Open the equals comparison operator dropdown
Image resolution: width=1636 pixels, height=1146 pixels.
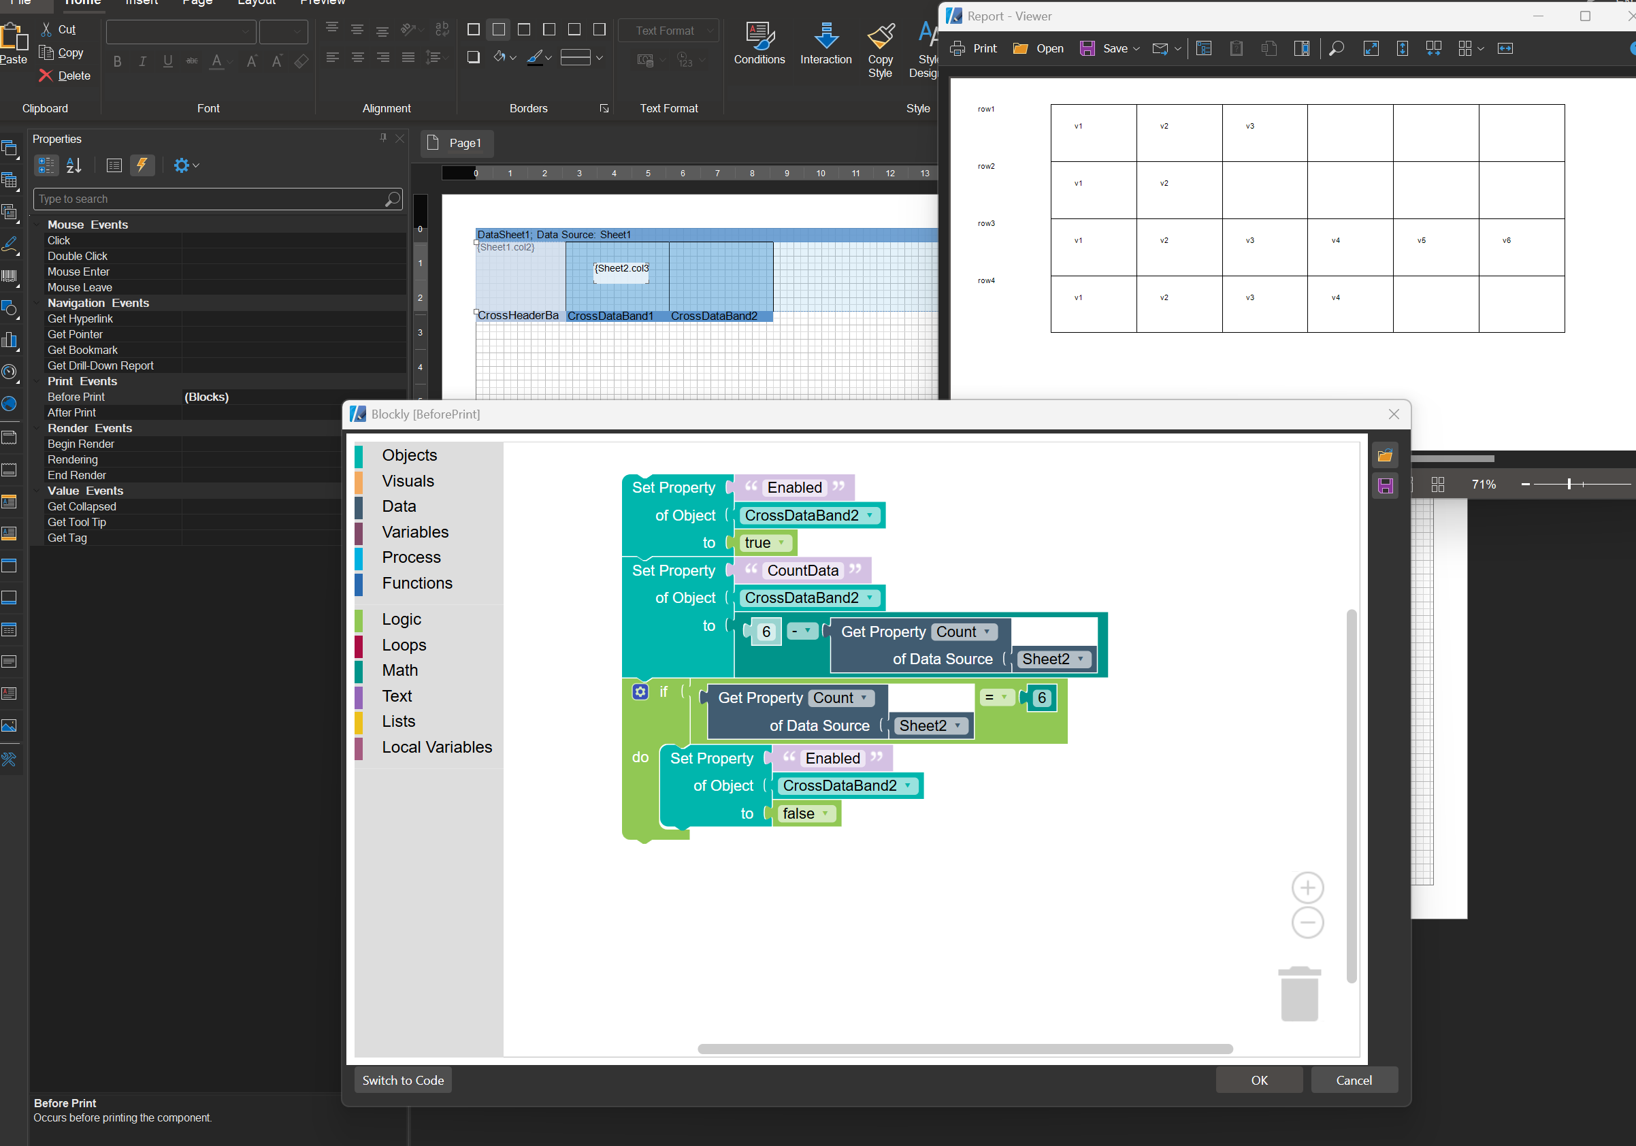tap(996, 698)
